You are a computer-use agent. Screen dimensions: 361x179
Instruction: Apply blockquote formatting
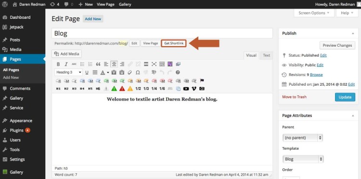98,64
